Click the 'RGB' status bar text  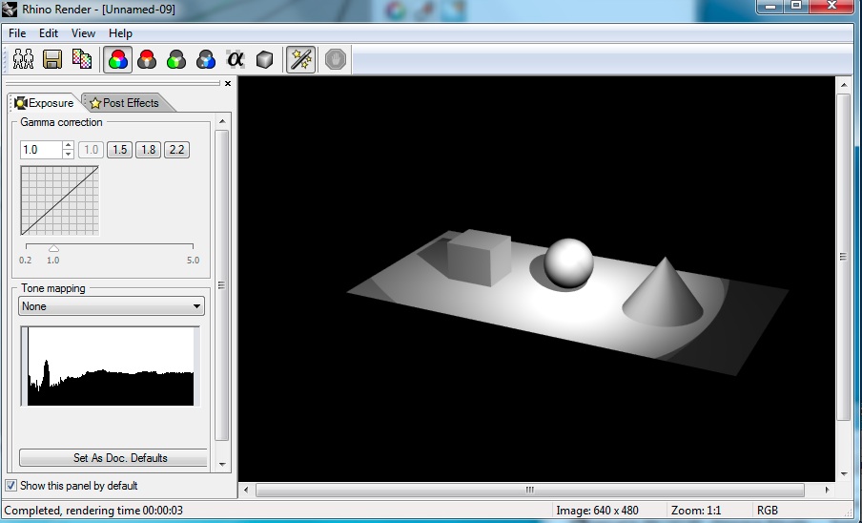[768, 511]
